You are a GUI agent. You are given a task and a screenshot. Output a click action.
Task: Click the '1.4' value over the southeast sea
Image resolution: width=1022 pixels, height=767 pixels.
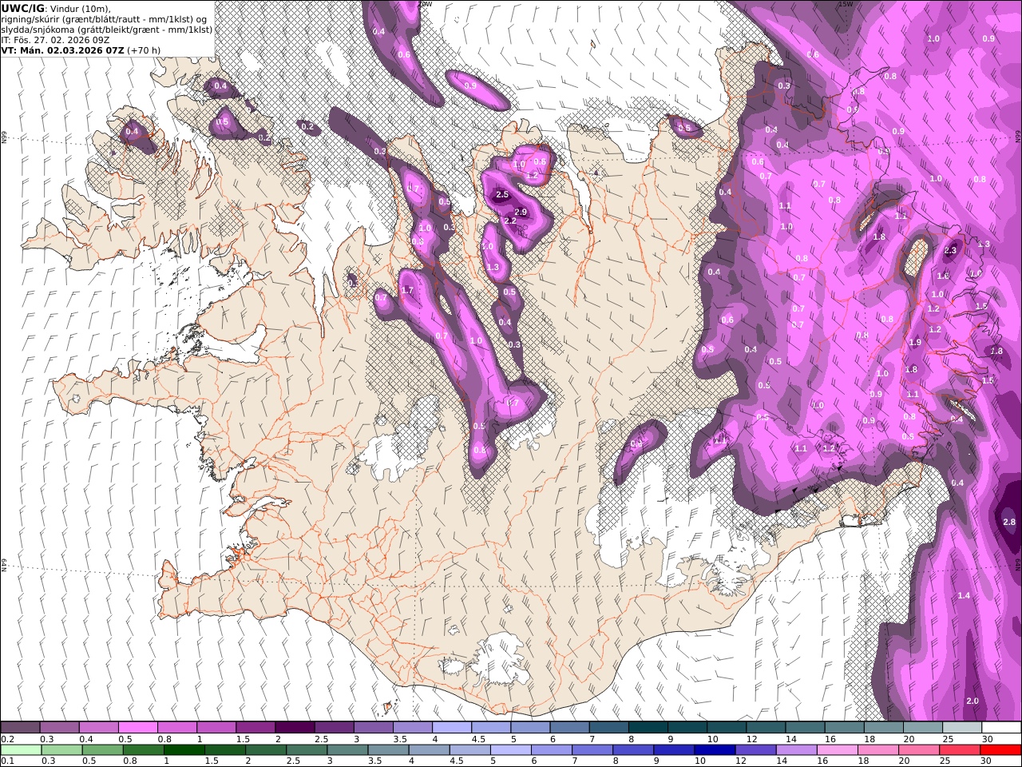point(964,595)
